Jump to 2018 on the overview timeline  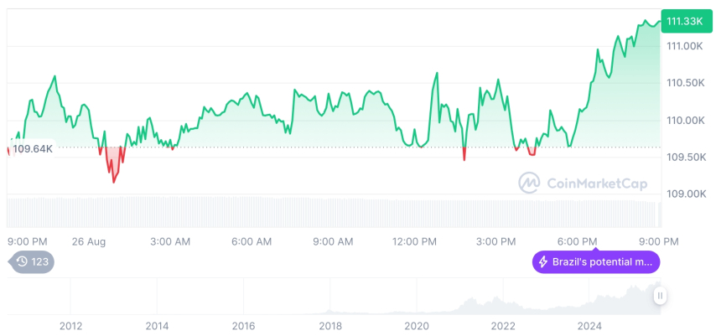330,325
